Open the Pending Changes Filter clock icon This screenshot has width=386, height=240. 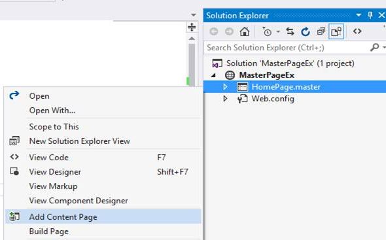point(267,31)
